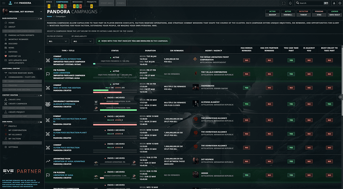Click the Aliviana Alament agent portrait
Image resolution: width=343 pixels, height=189 pixels.
pyautogui.click(x=196, y=103)
